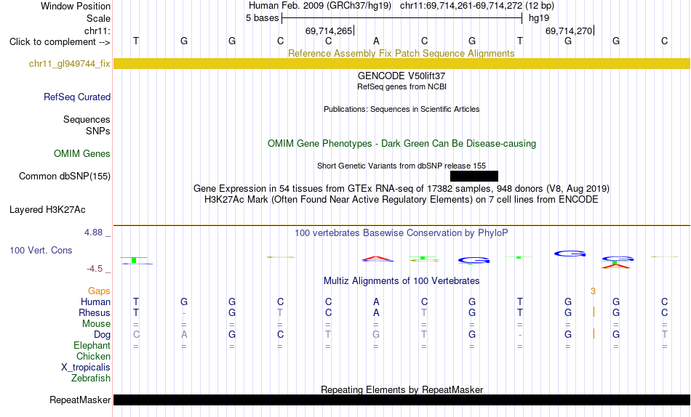Select the Chicken species row label

click(93, 356)
